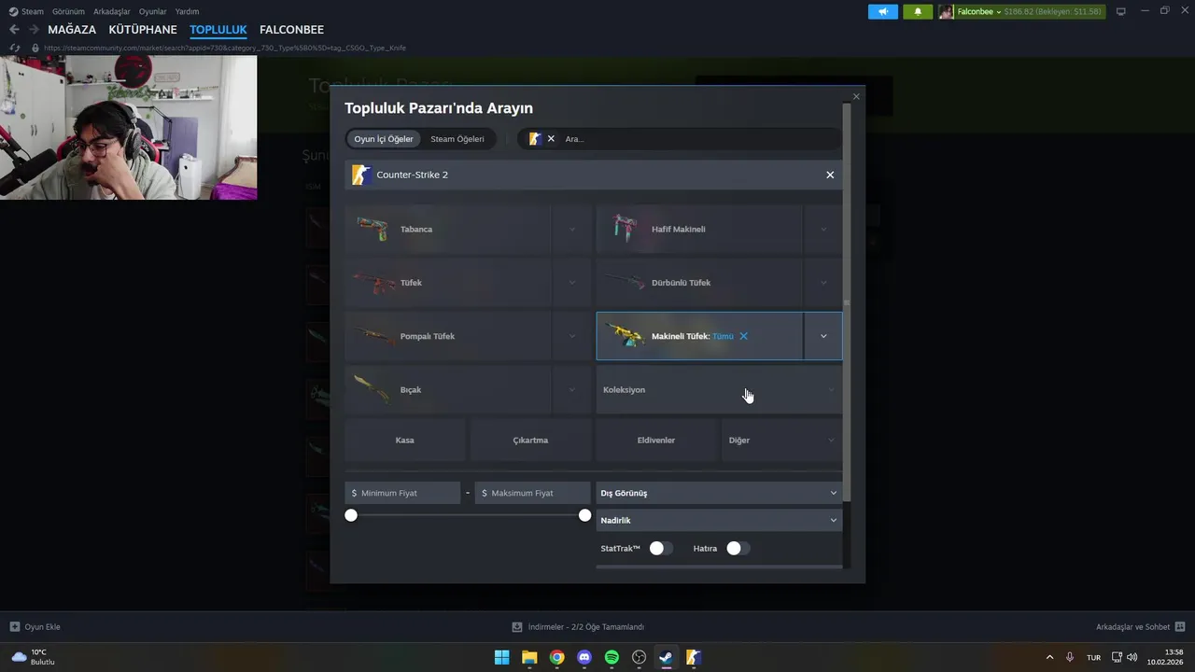Select the Oyun İçi Öğeler option

(384, 139)
